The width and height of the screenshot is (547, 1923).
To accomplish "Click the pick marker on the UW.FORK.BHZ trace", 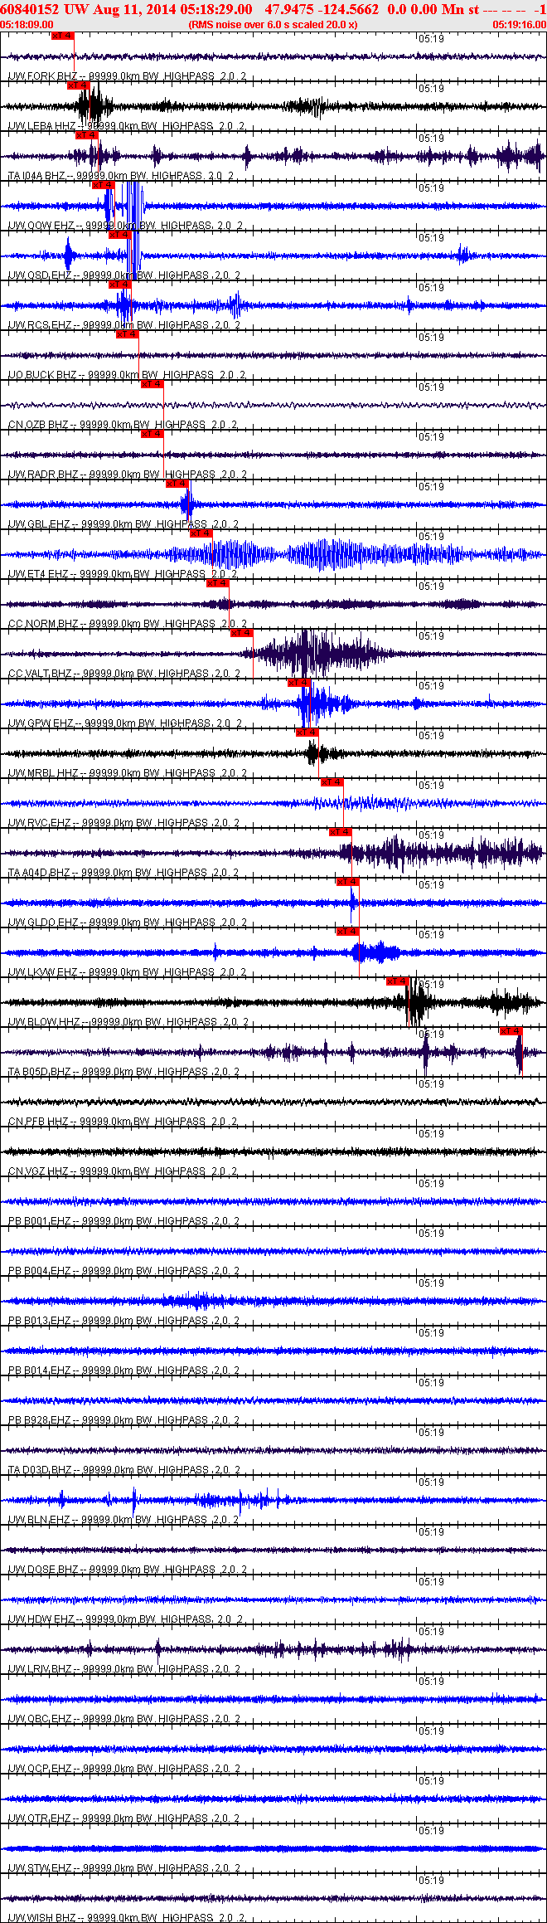I will (63, 36).
